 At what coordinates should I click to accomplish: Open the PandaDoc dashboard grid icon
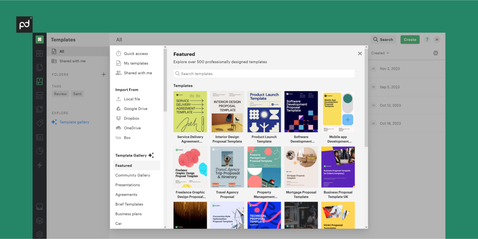[x=40, y=53]
